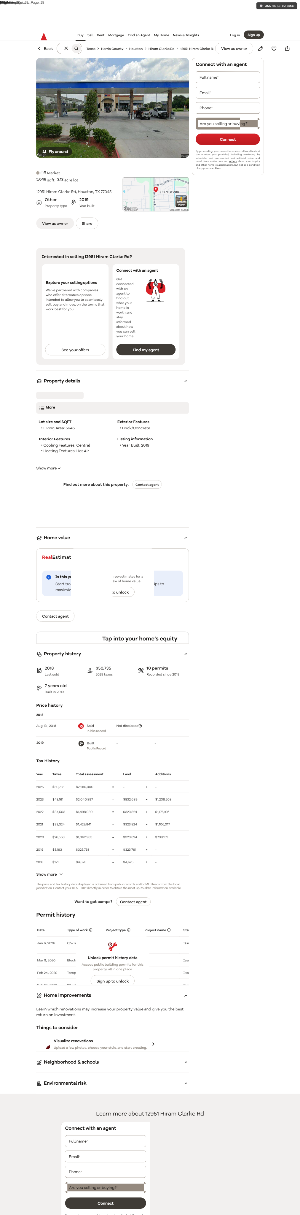Expand Show more under property details
The width and height of the screenshot is (300, 1215).
click(49, 468)
